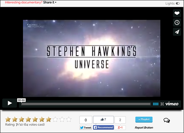184x133 pixels.
Task: Adjust the blue volume bars
Action: [156, 104]
